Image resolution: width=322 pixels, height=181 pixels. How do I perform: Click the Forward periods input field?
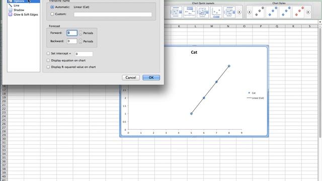72,33
